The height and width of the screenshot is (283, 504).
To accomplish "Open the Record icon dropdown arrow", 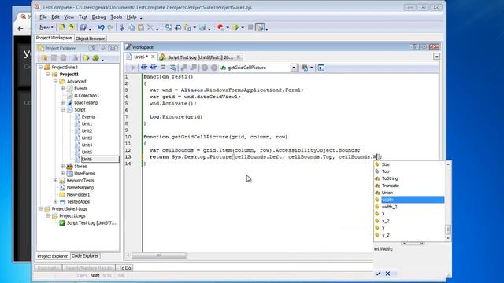I will pos(228,28).
